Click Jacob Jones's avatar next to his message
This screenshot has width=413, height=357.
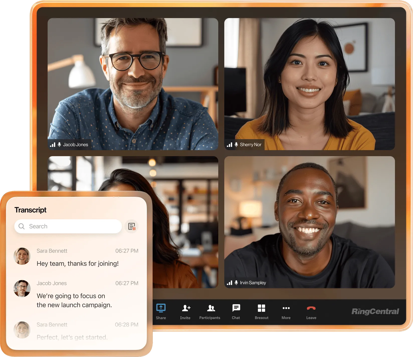(22, 288)
